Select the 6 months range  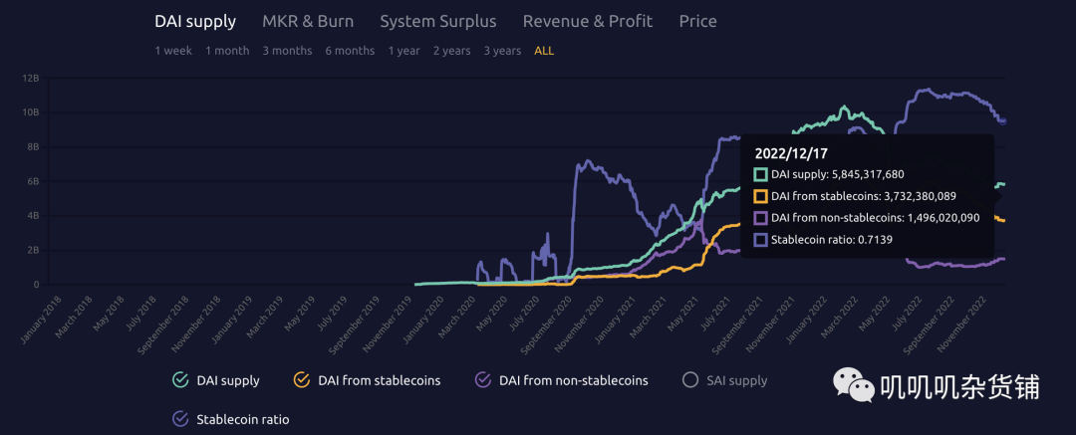[x=350, y=51]
